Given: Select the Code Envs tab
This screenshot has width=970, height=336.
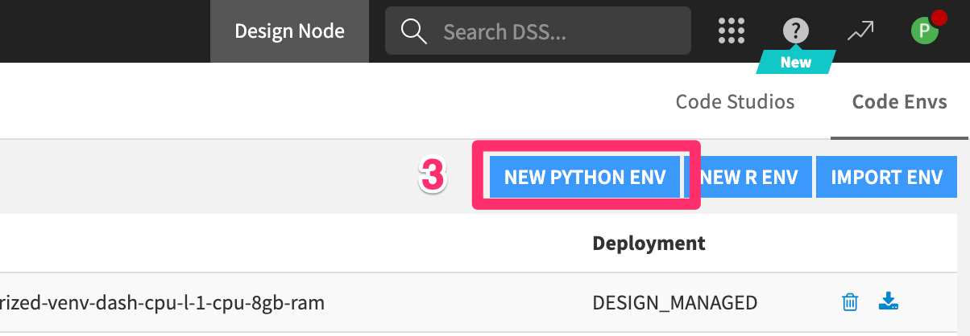Looking at the screenshot, I should tap(899, 102).
